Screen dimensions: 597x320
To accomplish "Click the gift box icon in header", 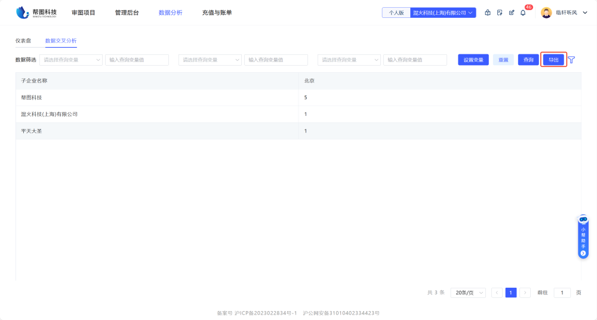I will click(x=488, y=13).
